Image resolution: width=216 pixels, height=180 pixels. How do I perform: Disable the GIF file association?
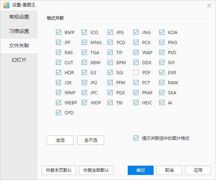click(162, 62)
